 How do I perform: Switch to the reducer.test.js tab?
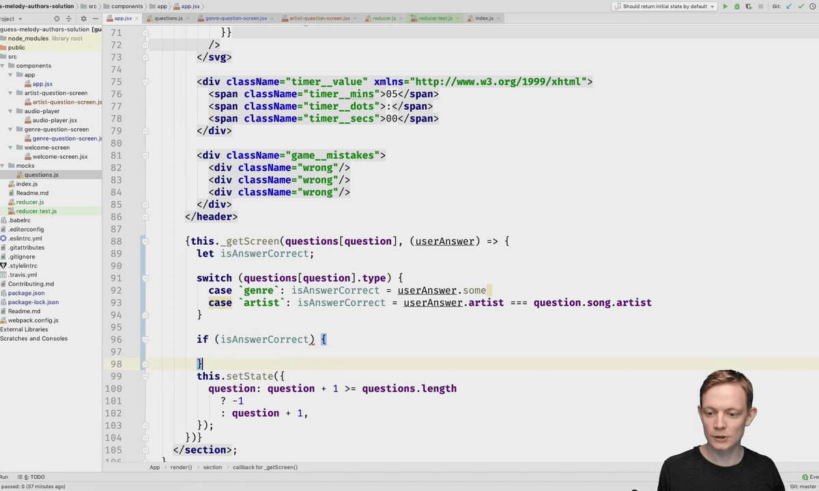(x=435, y=18)
